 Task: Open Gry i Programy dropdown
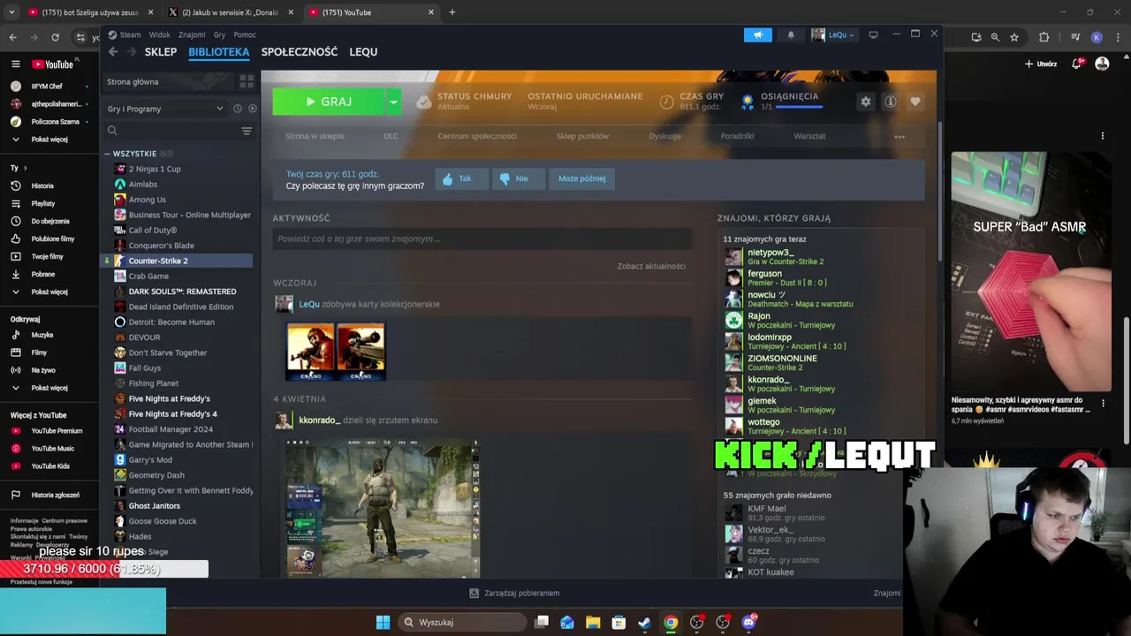(x=165, y=109)
